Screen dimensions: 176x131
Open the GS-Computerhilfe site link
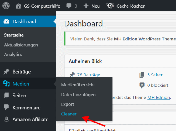tap(42, 6)
